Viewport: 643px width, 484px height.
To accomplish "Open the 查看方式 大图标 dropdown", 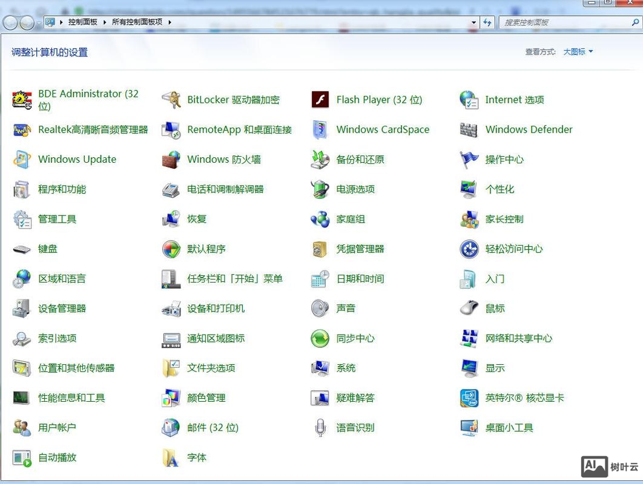I will tap(575, 51).
